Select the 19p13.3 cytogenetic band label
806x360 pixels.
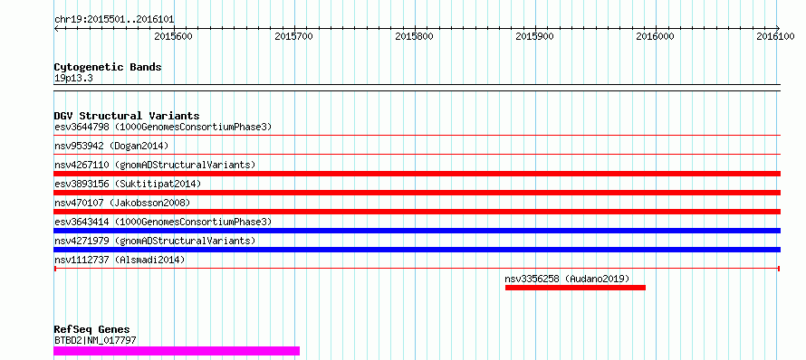point(74,78)
